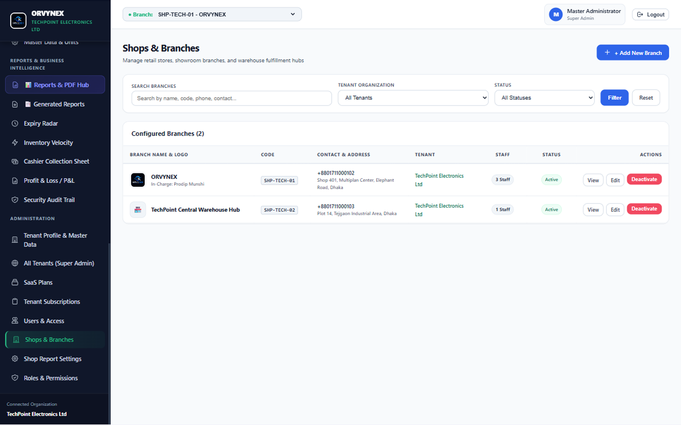This screenshot has height=425, width=681.
Task: Go to Users & Access
Action: [x=55, y=320]
